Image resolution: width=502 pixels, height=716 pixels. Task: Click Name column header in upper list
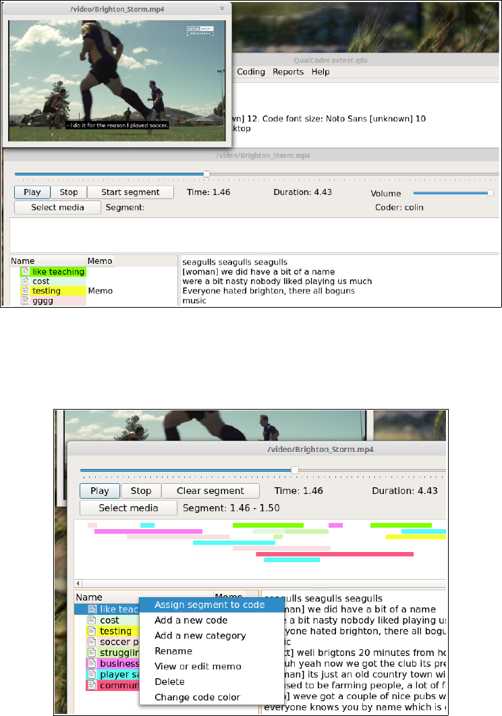coord(48,261)
